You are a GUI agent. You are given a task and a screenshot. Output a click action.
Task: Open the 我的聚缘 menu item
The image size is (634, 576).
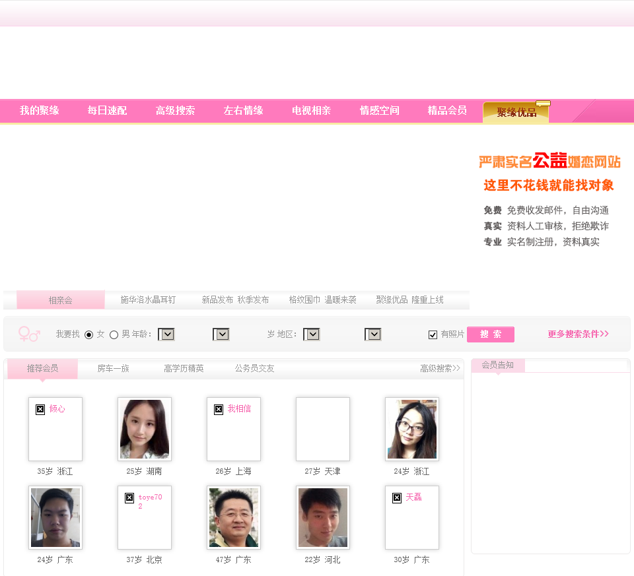40,110
